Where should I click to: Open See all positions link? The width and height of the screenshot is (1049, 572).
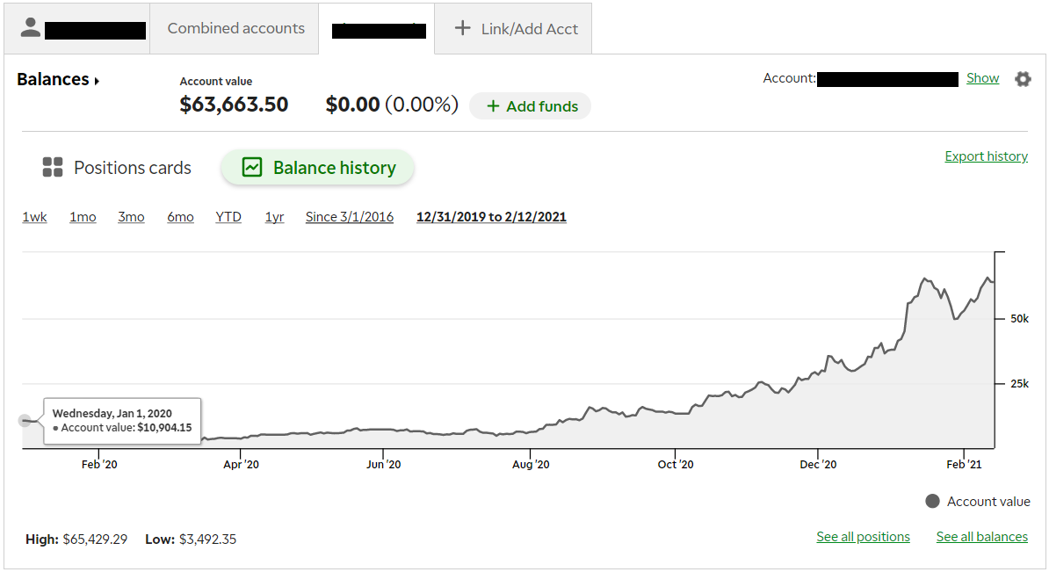(x=863, y=537)
